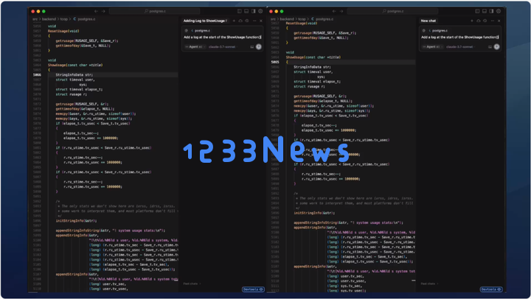Click line number 5065 in right editor
Screen dimensions: 531x299
(275, 63)
